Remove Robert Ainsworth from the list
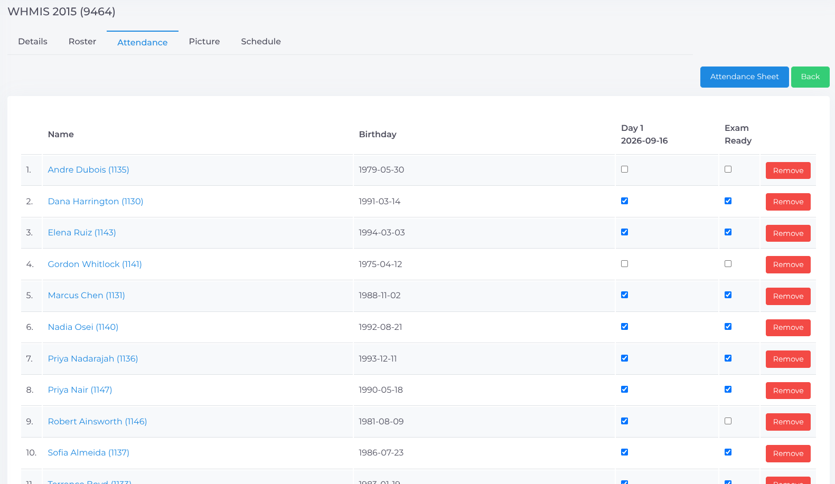 (x=788, y=422)
